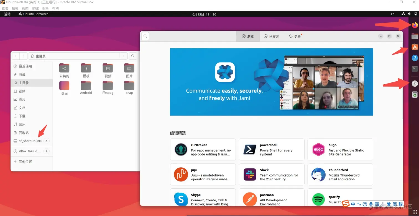Open the VirtualBox 设备 menu
The height and width of the screenshot is (216, 419).
pos(45,8)
